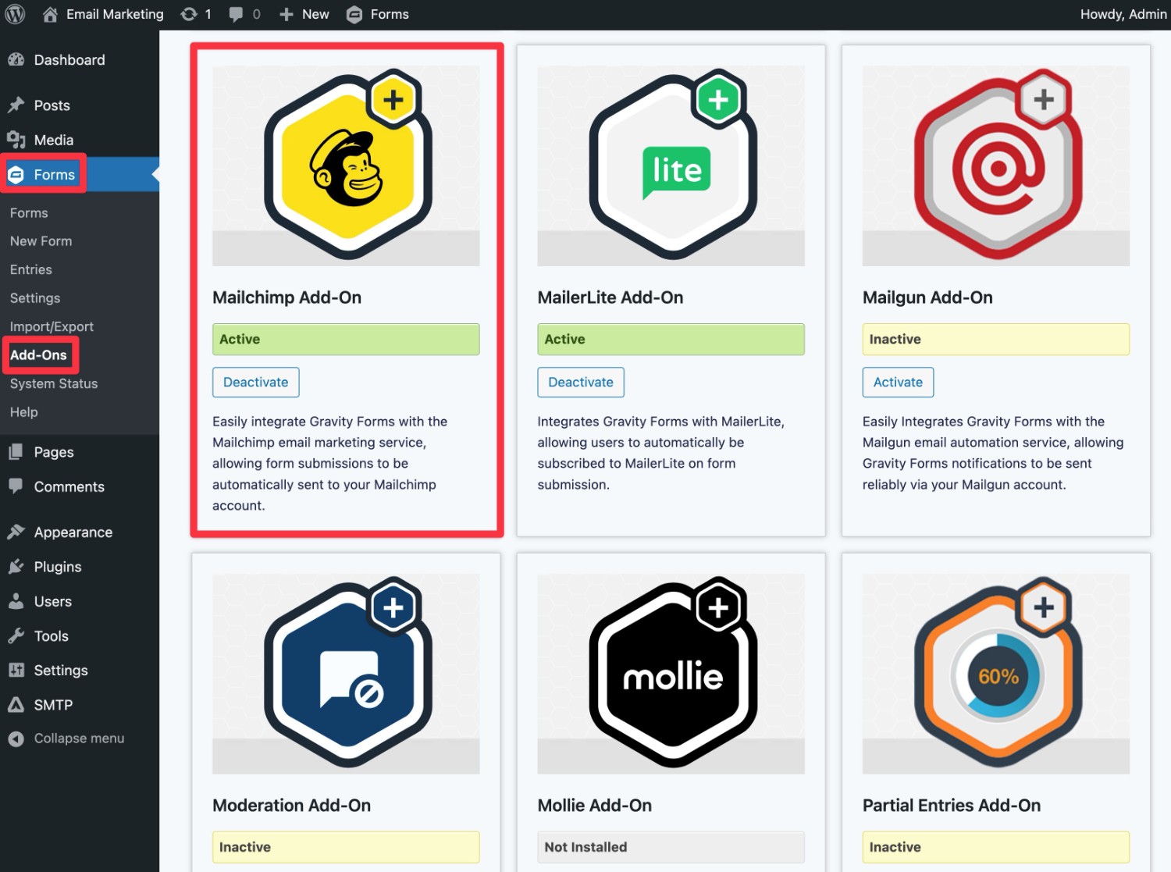This screenshot has width=1171, height=872.
Task: Open New Form in sidebar submenu
Action: tap(41, 241)
